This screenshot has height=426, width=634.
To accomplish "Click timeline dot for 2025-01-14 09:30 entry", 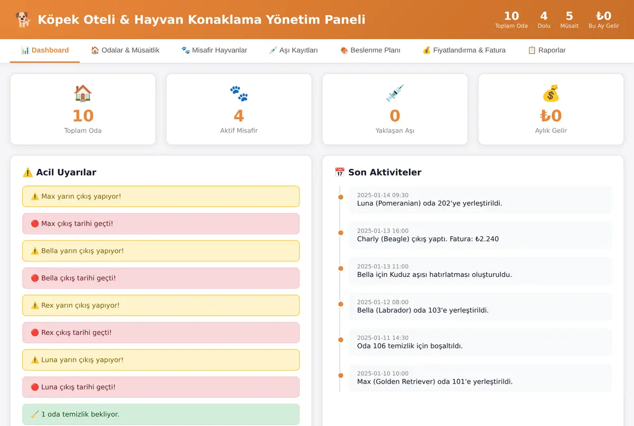I will click(x=341, y=197).
